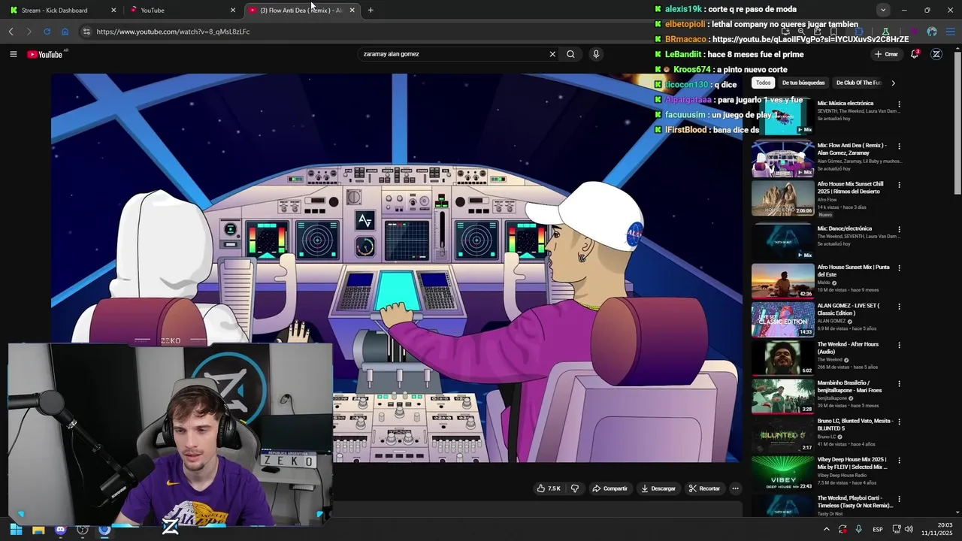Open Mix: Dance/electrónica title

coord(845,228)
